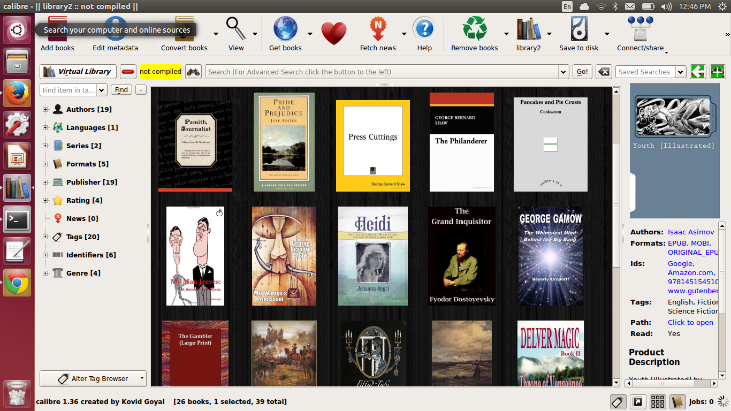This screenshot has height=411, width=731.
Task: Expand the Series [2] category
Action: tap(45, 146)
